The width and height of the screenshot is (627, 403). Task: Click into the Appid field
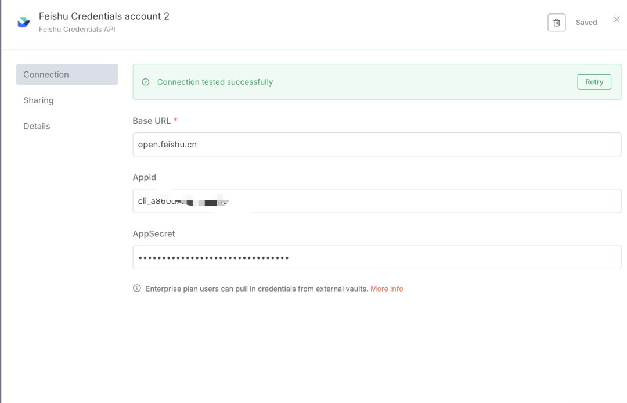point(406,201)
